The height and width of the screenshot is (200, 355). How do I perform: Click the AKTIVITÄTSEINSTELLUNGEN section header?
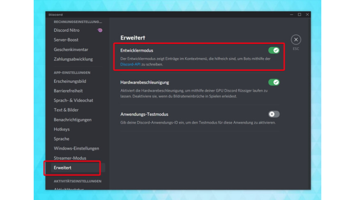click(77, 181)
